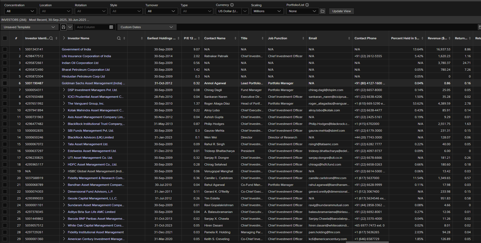The image size is (481, 243).
Task: Click search icon in Investor Name header
Action: [x=119, y=38]
